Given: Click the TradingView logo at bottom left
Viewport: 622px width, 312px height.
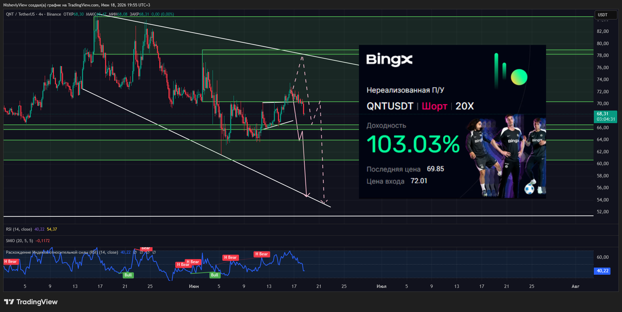Looking at the screenshot, I should pos(31,302).
